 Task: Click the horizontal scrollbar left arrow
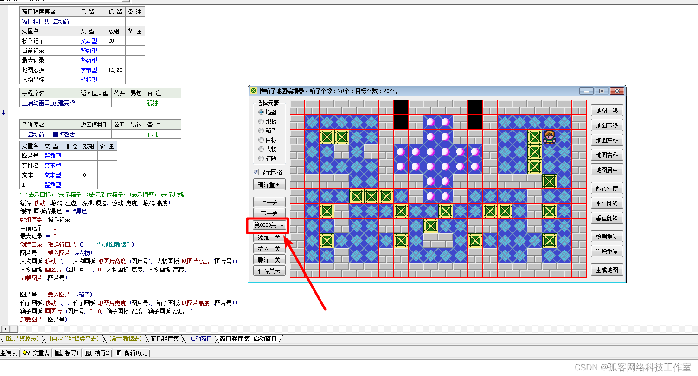point(5,328)
